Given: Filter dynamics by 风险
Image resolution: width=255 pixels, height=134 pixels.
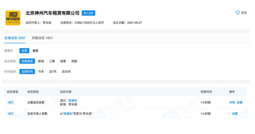Looking at the screenshot, I should tap(74, 61).
